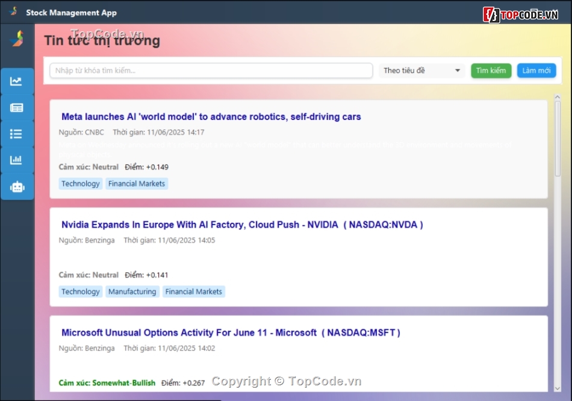Click the 'Stock Management App' title text
The image size is (572, 401).
point(71,13)
